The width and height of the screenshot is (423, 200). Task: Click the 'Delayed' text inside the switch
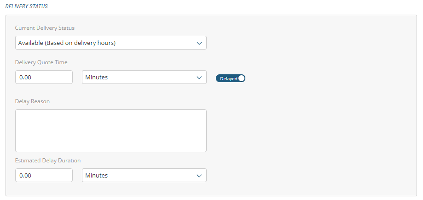click(228, 78)
